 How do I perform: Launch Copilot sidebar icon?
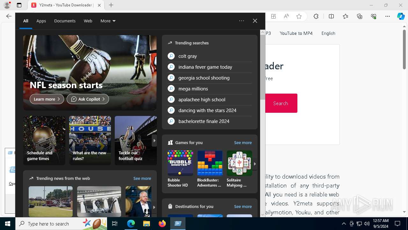click(x=401, y=16)
